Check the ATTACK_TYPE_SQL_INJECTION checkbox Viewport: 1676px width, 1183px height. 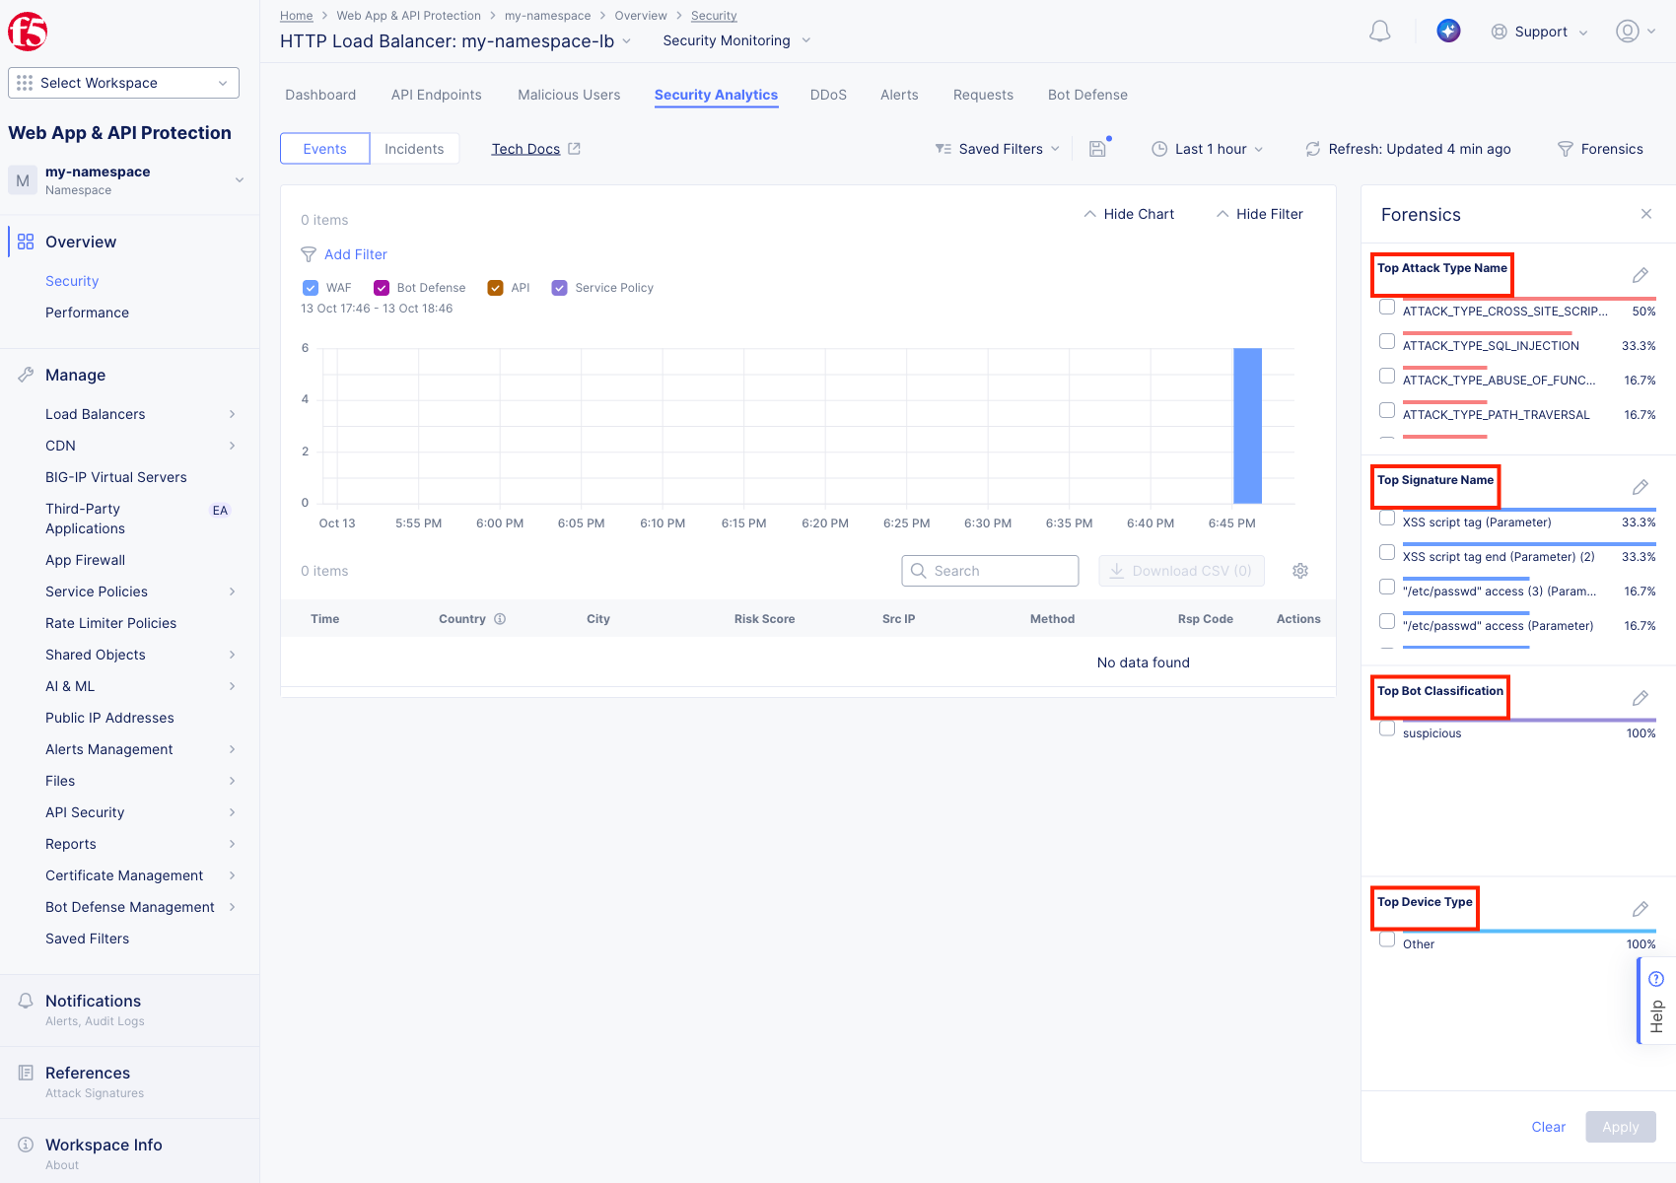1387,341
